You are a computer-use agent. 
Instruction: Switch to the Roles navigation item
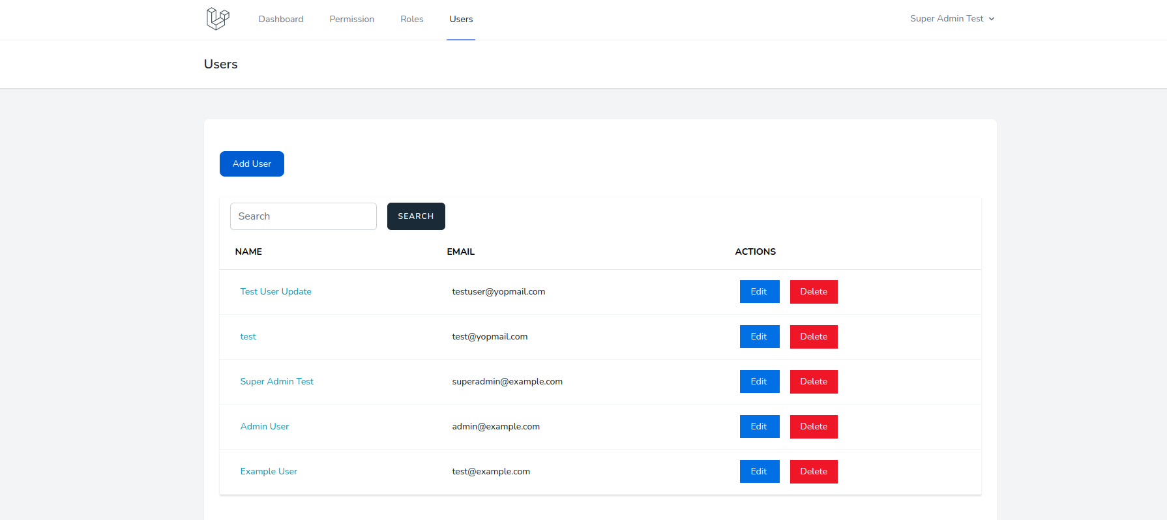[411, 20]
